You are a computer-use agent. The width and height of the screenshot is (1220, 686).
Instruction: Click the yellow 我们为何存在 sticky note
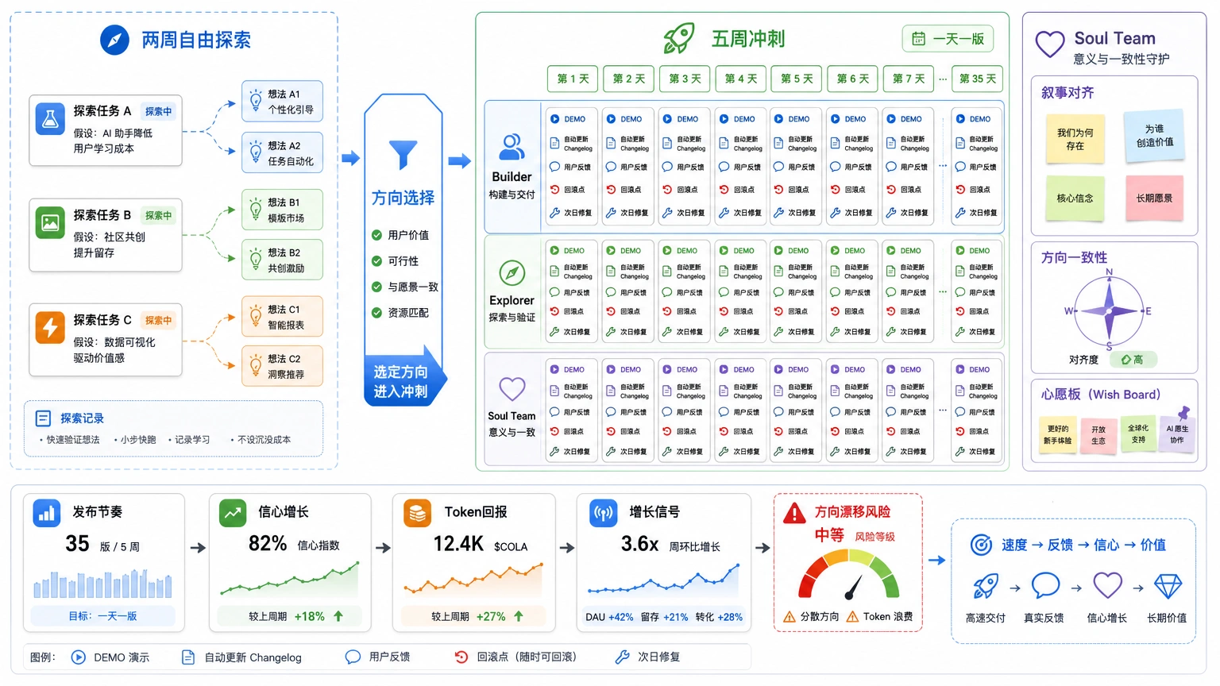click(x=1075, y=139)
